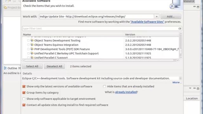Click Unified Parallel C Berkeley feature icon
The height and width of the screenshot is (114, 203).
[x=32, y=54]
